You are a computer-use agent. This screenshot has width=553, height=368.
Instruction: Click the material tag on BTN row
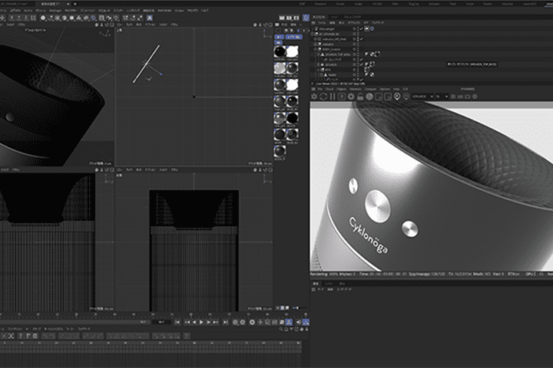coord(367,70)
